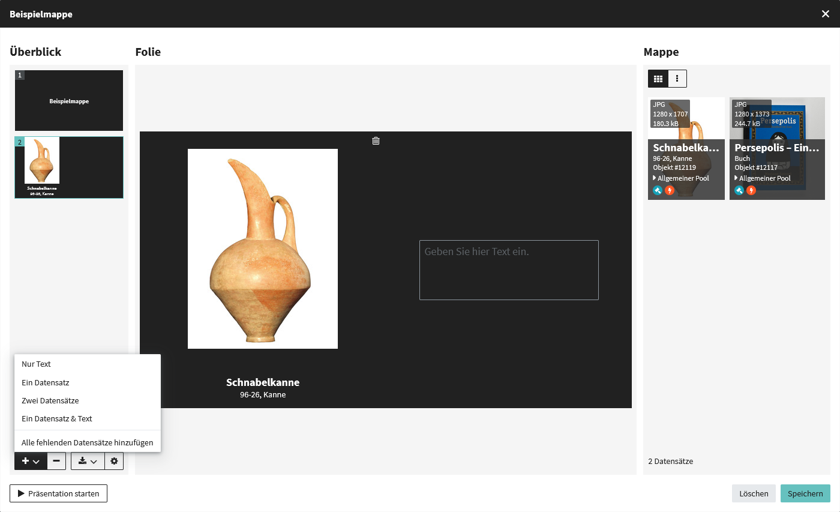Open Mappe three-dot options menu
This screenshot has width=840, height=512.
coord(677,79)
